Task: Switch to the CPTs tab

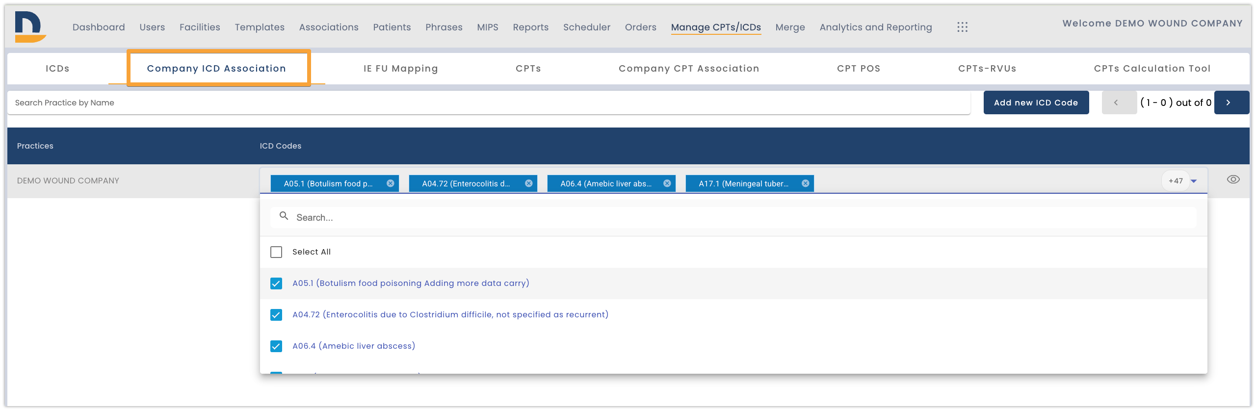Action: click(528, 69)
